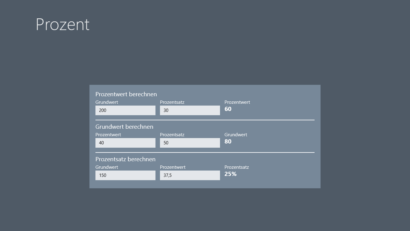This screenshot has height=231, width=410.
Task: Select the Prozentwert field containing 40
Action: click(125, 143)
